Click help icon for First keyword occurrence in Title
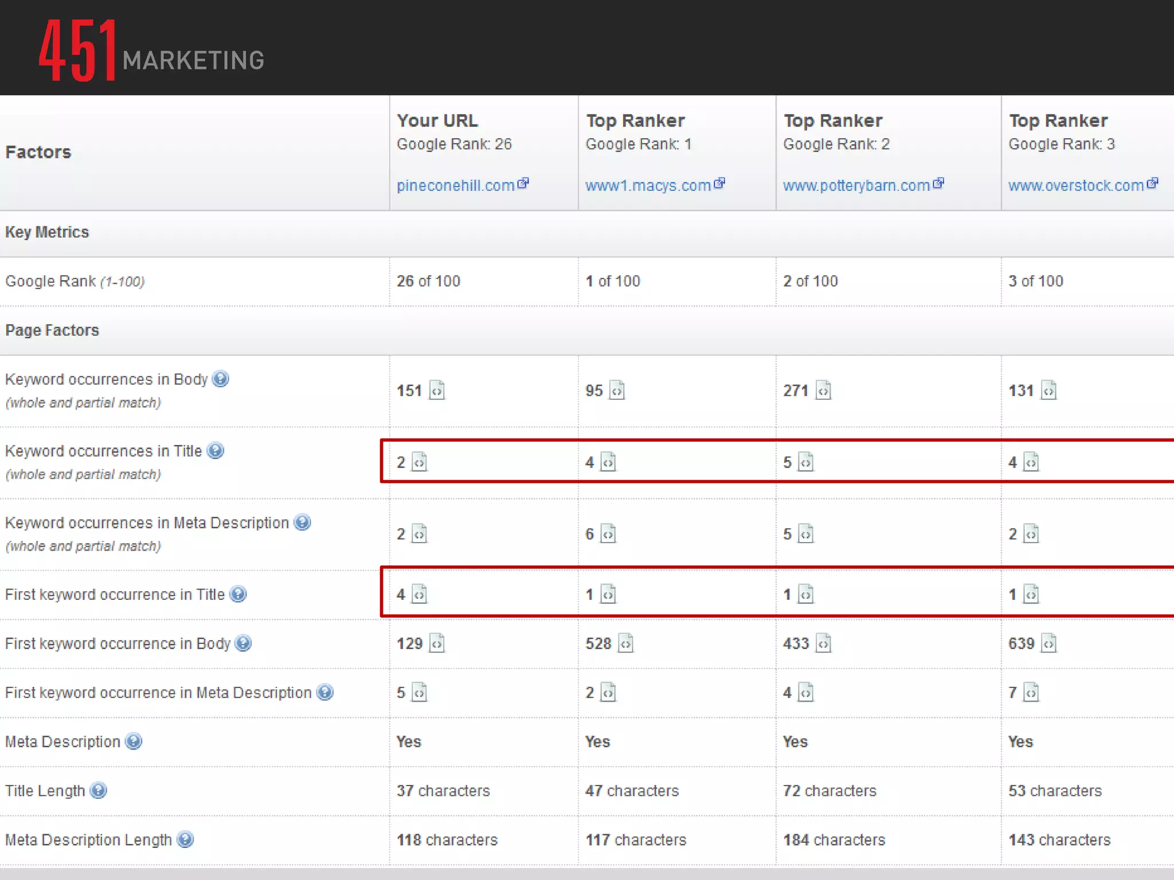 point(238,594)
